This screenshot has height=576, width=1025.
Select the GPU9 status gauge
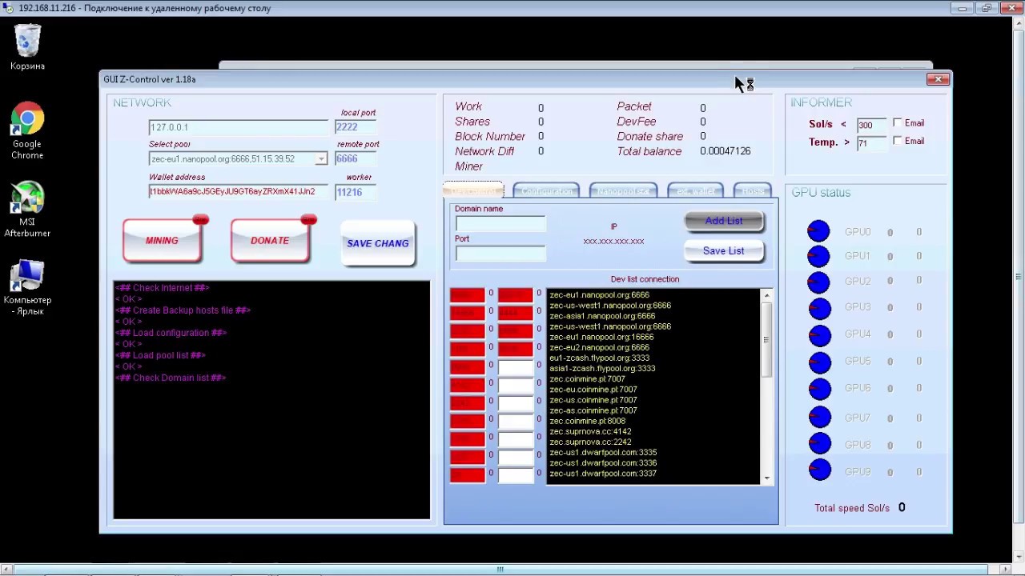[x=819, y=470]
